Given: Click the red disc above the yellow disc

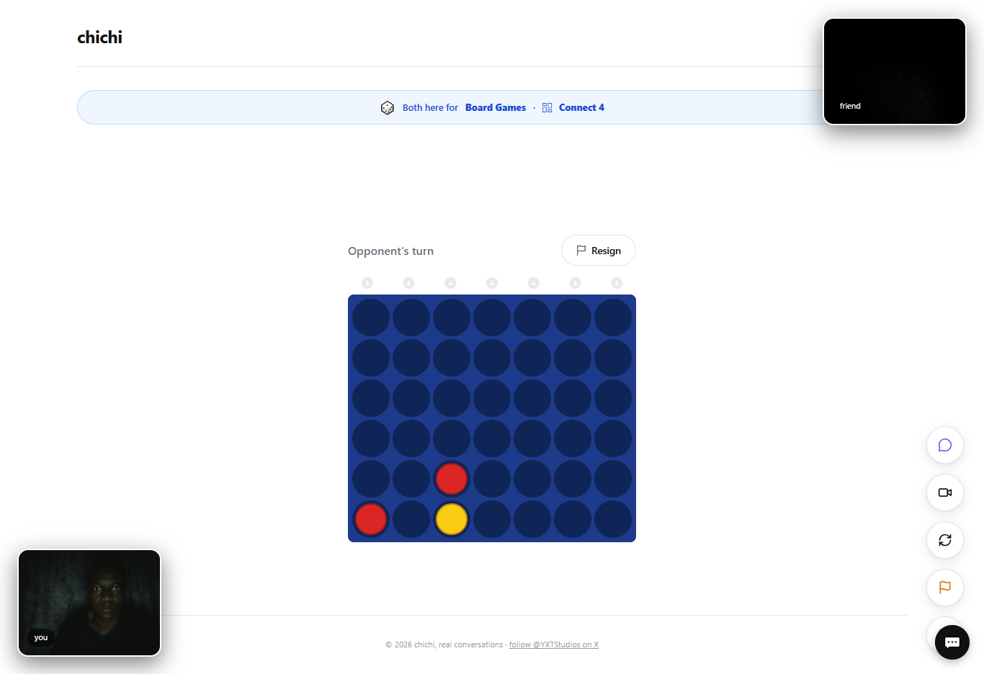Looking at the screenshot, I should tap(452, 479).
